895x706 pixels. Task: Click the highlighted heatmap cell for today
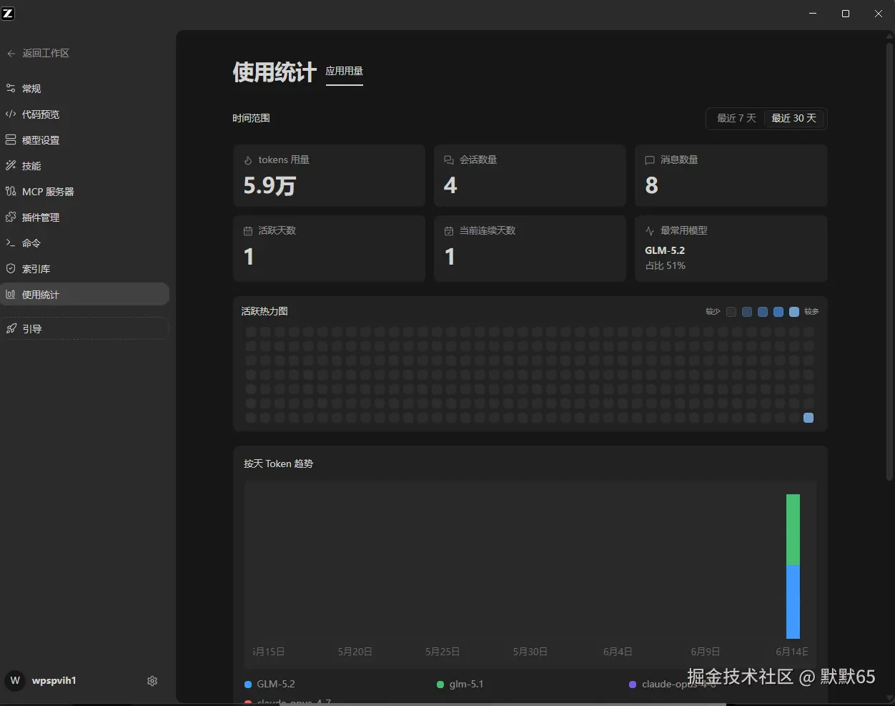809,418
